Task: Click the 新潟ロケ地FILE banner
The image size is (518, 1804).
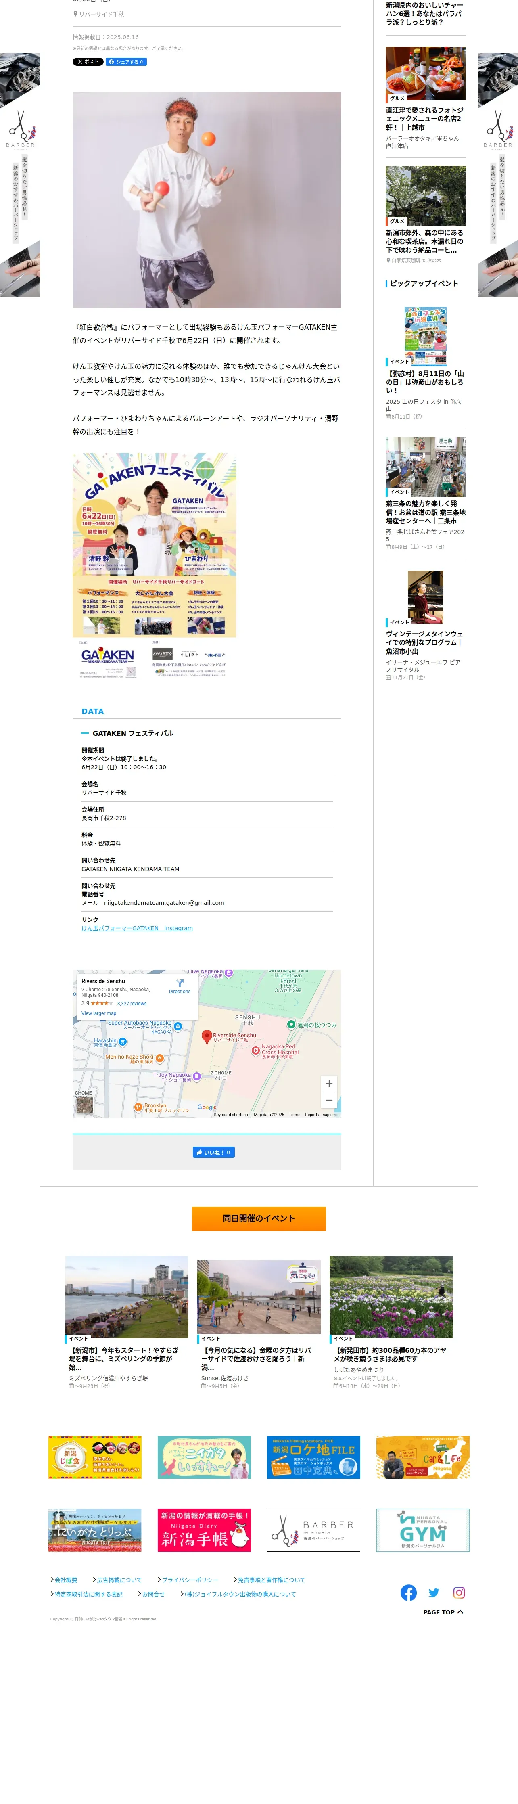Action: click(313, 1457)
